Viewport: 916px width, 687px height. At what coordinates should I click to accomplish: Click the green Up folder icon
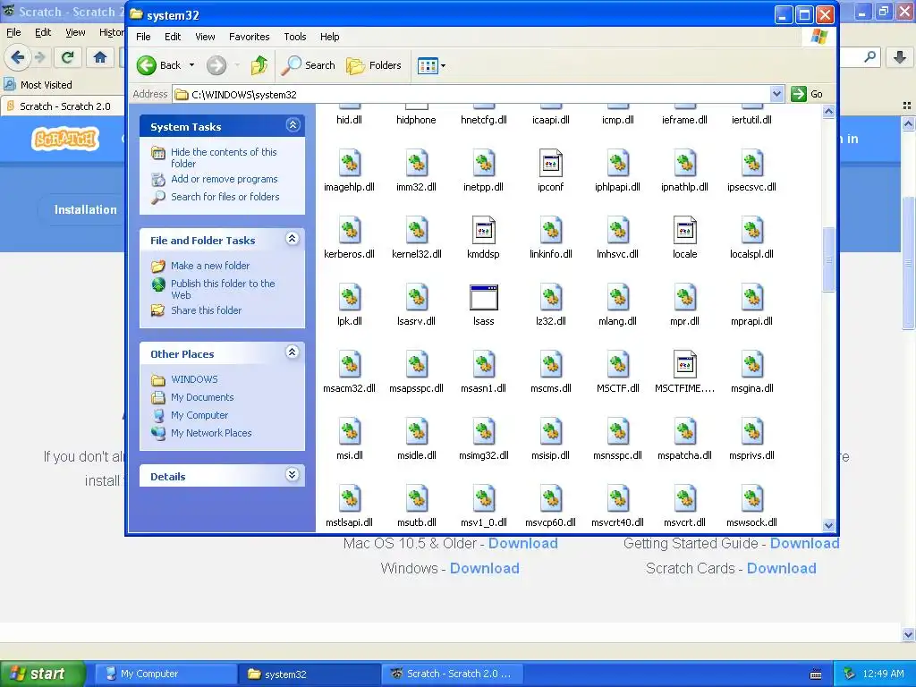(x=259, y=65)
